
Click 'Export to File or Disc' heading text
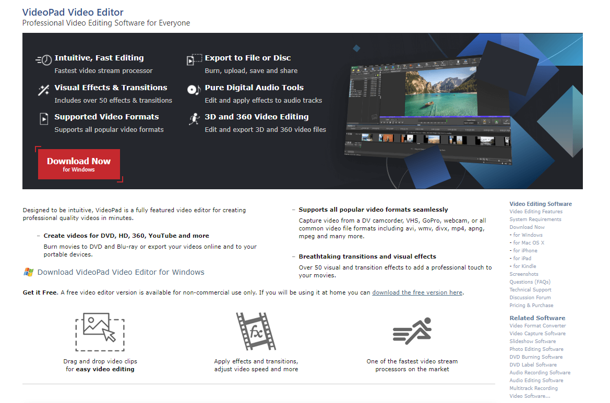pos(248,58)
